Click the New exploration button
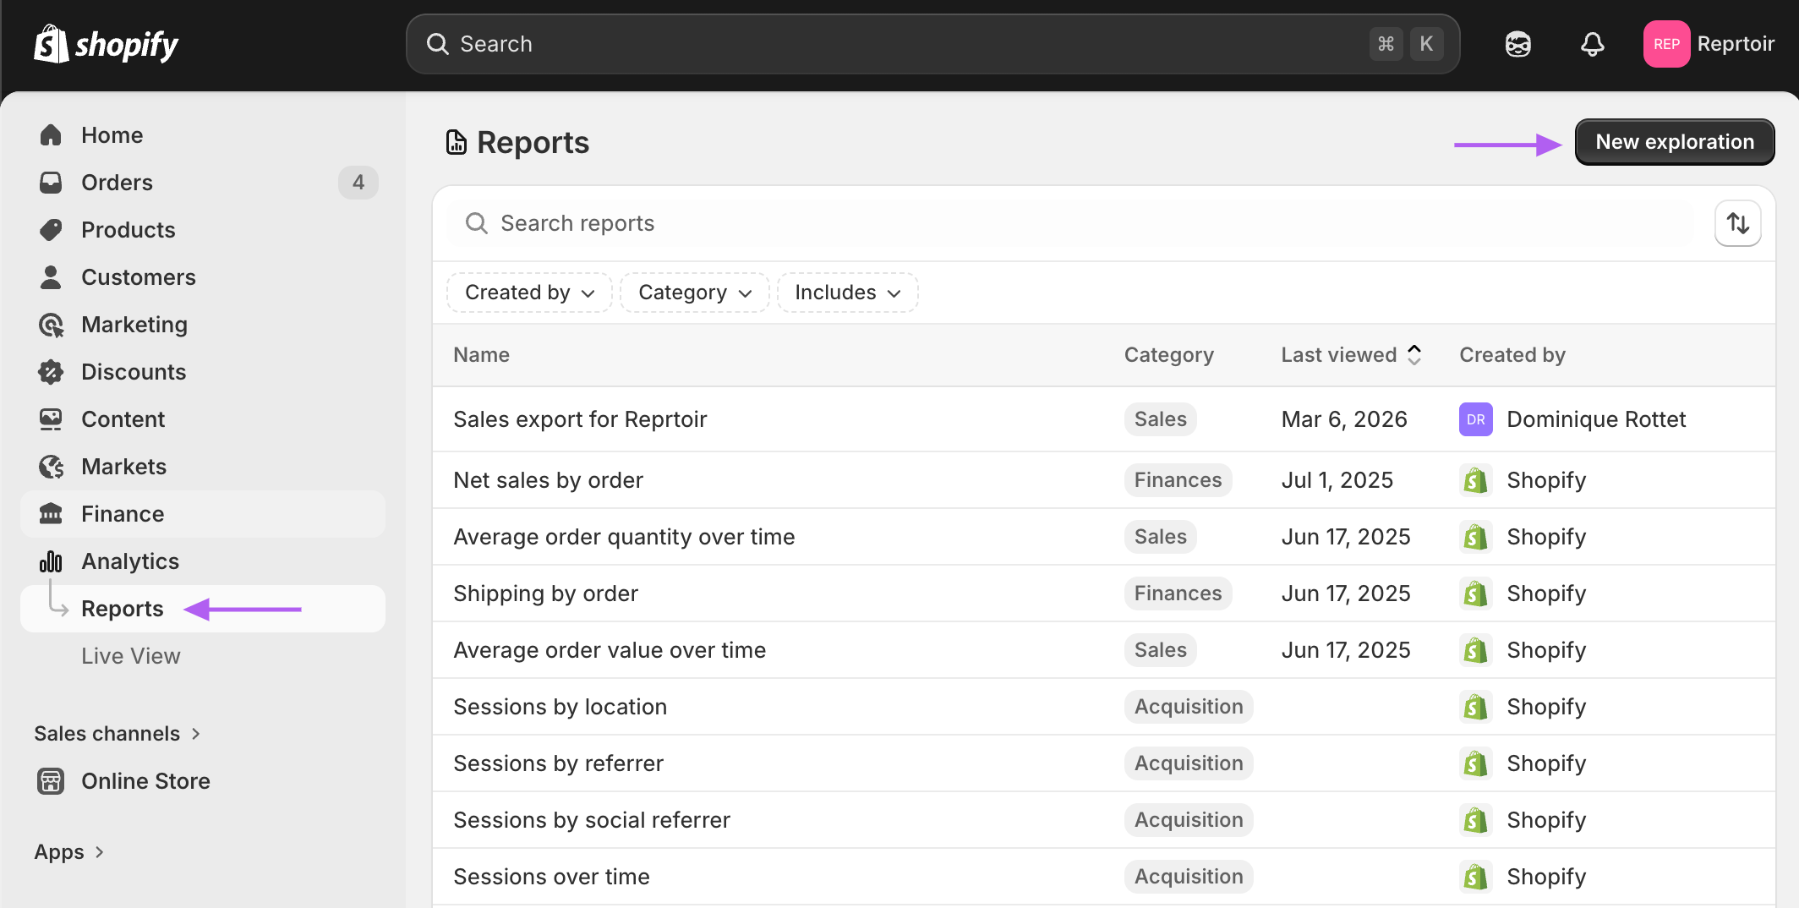Image resolution: width=1799 pixels, height=908 pixels. click(x=1674, y=142)
